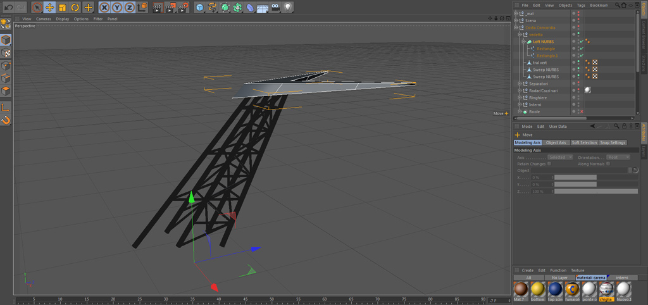Collapse the Costa Concordia group
648x305 pixels.
point(516,28)
